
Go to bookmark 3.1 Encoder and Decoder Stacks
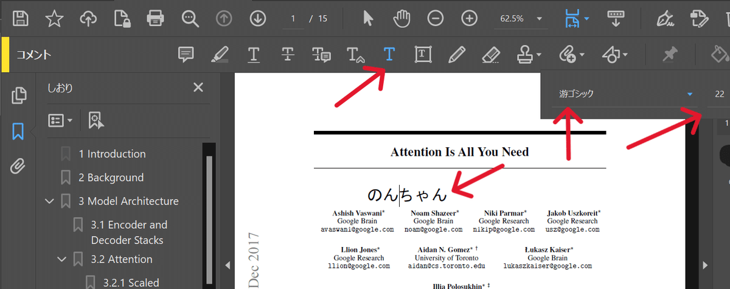(x=129, y=232)
